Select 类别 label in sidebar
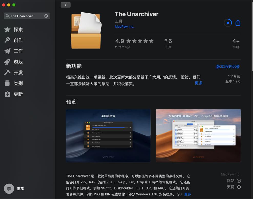Screen dimensions: 253x199 18,83
